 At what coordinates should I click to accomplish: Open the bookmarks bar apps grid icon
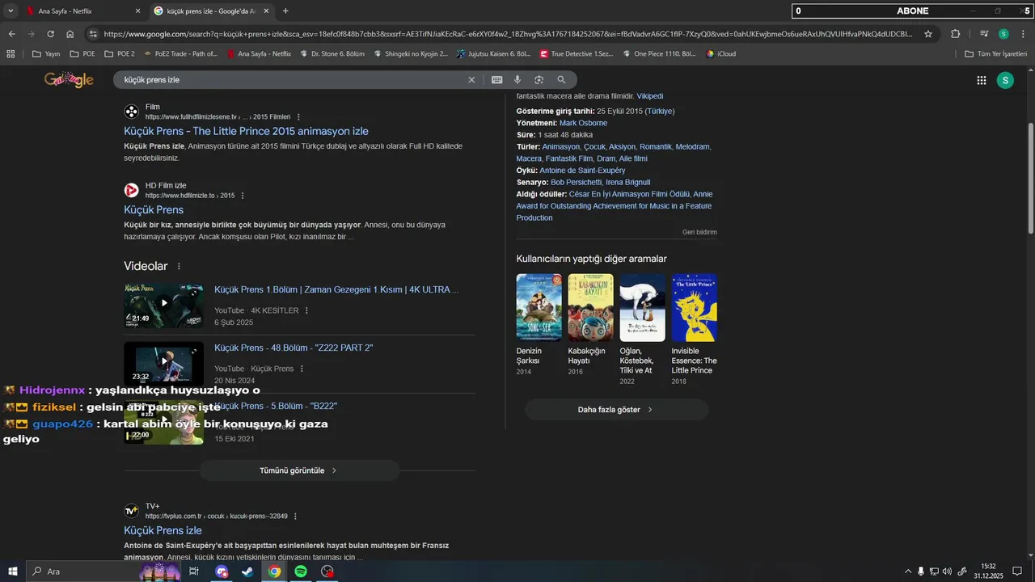tap(11, 54)
